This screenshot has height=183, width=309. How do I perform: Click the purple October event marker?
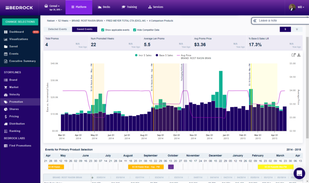tap(171, 167)
